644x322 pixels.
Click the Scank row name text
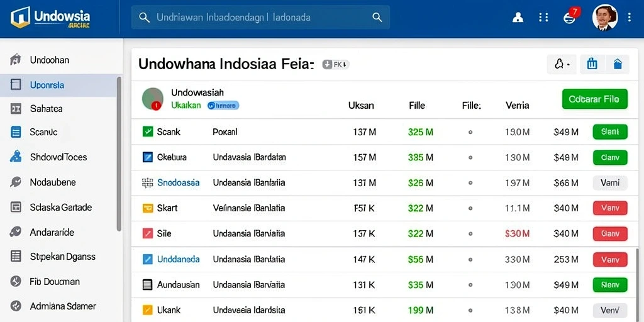[169, 132]
